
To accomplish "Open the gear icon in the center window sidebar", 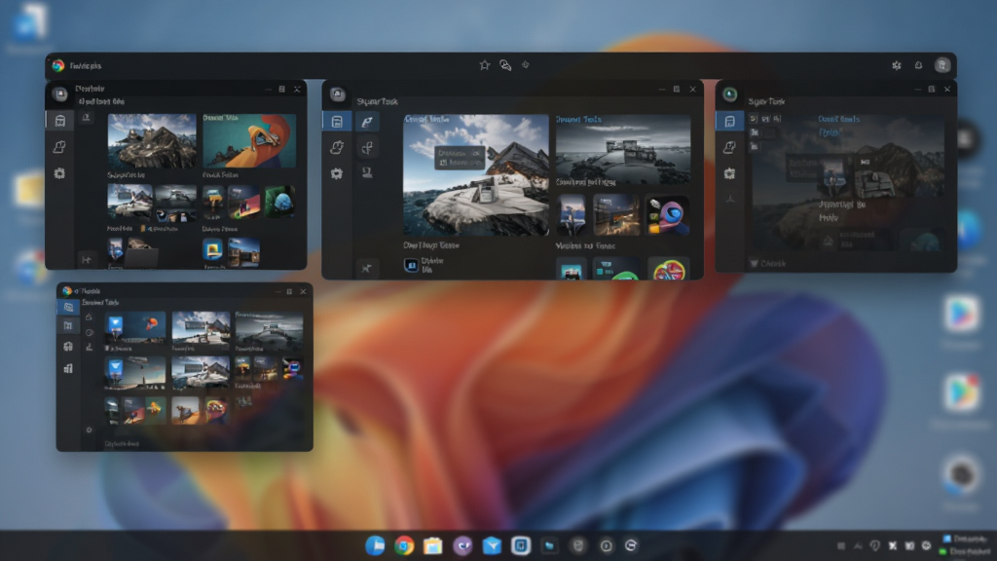I will pos(336,173).
